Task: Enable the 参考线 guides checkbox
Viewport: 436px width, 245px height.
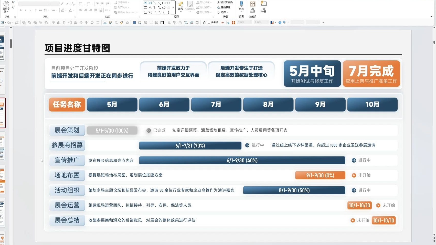Action: (209, 22)
